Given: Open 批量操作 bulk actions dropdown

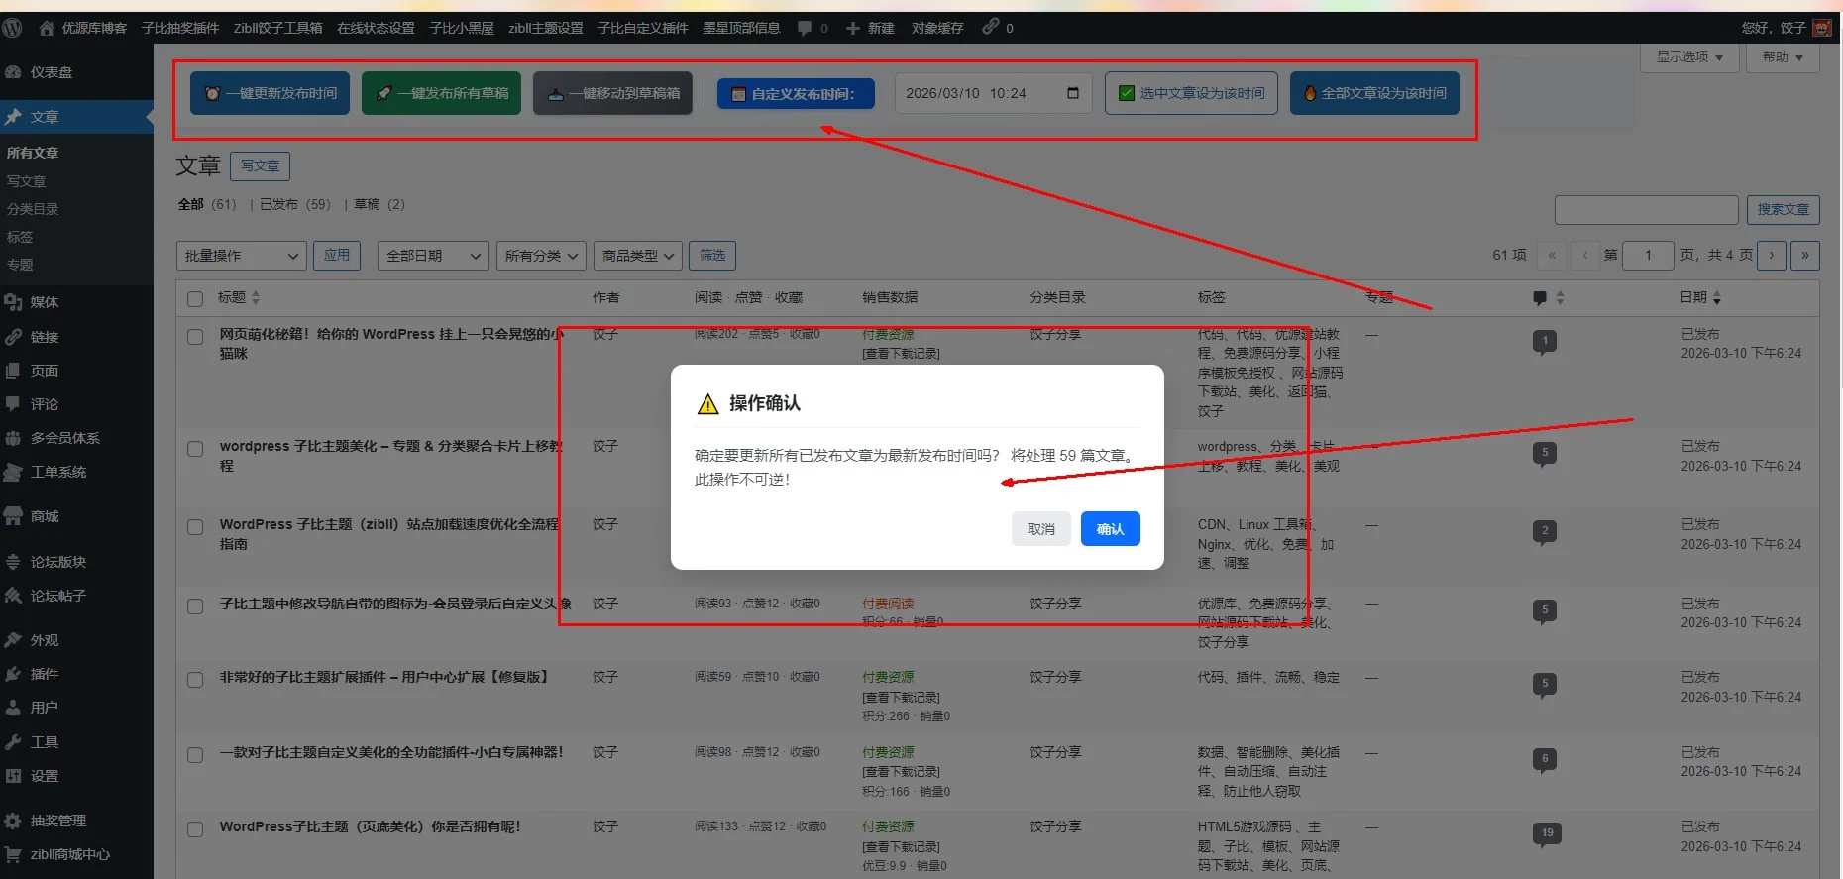Looking at the screenshot, I should 241,256.
